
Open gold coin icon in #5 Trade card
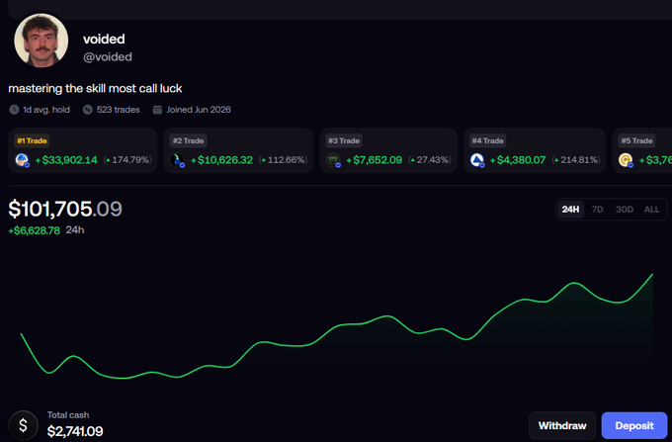coord(626,160)
